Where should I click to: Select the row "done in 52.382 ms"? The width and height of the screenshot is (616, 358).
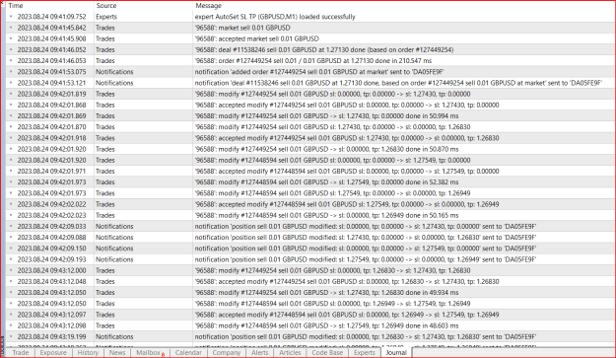click(x=310, y=181)
